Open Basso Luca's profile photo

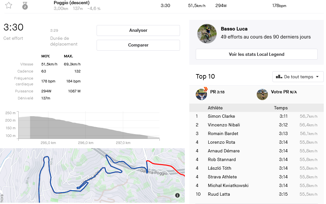pyautogui.click(x=205, y=34)
